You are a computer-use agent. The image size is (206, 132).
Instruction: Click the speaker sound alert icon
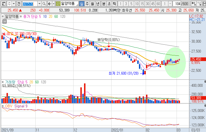pos(50,4)
